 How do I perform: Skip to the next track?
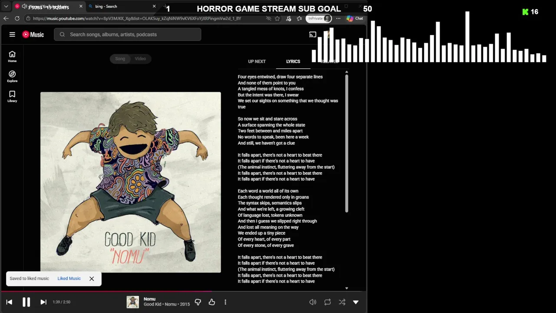point(43,302)
